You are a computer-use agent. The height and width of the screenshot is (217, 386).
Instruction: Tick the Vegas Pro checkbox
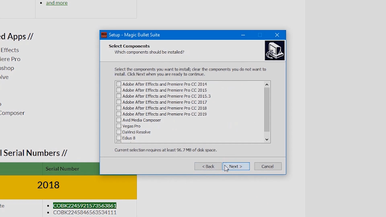point(119,126)
